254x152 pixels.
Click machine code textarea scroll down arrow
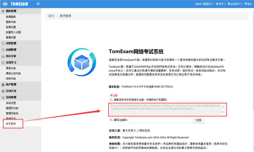[x=223, y=112]
